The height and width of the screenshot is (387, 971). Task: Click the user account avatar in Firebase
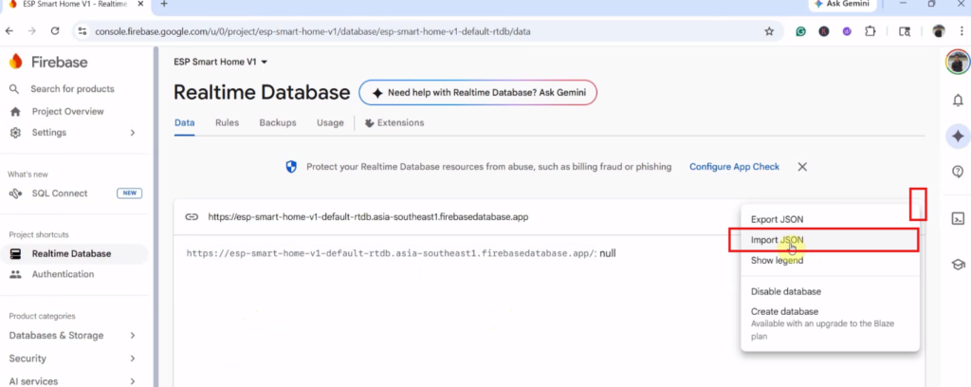[x=958, y=63]
